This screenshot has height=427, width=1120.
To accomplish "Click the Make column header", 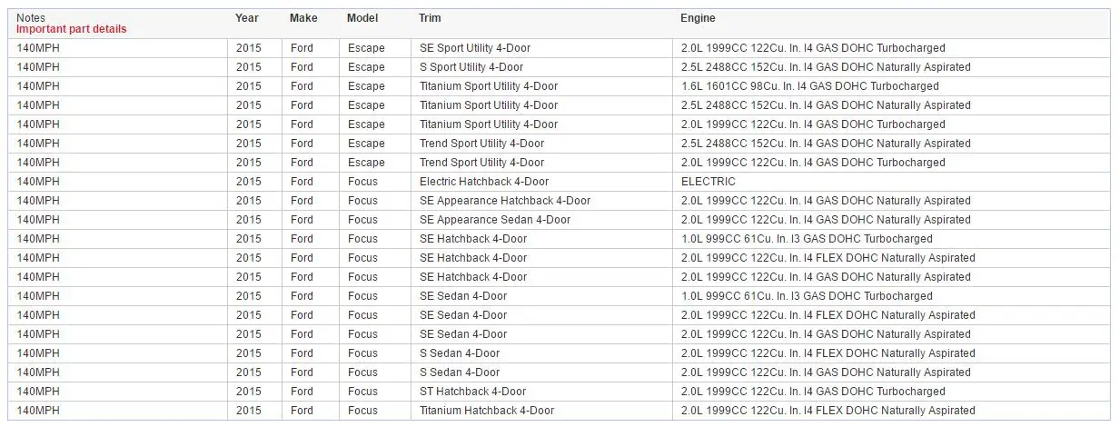I will [303, 18].
